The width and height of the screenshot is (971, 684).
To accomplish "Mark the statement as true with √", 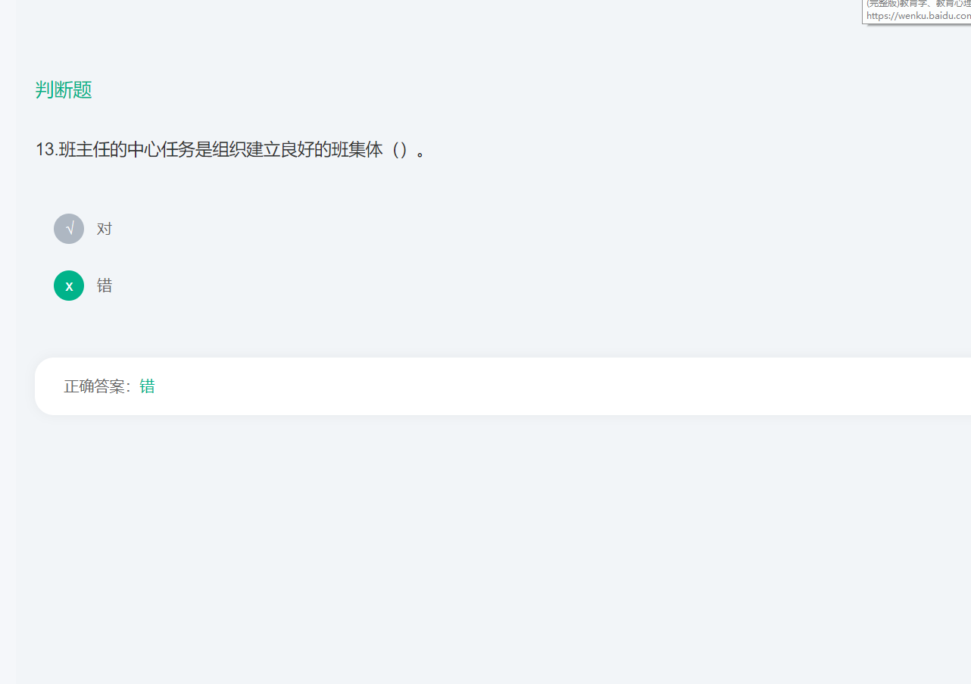I will coord(69,229).
